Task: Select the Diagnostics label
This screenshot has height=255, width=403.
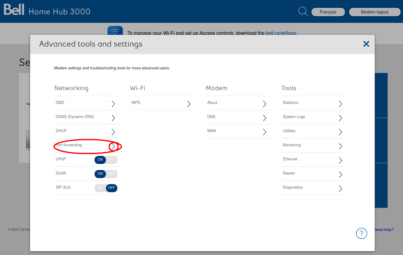Action: click(293, 187)
